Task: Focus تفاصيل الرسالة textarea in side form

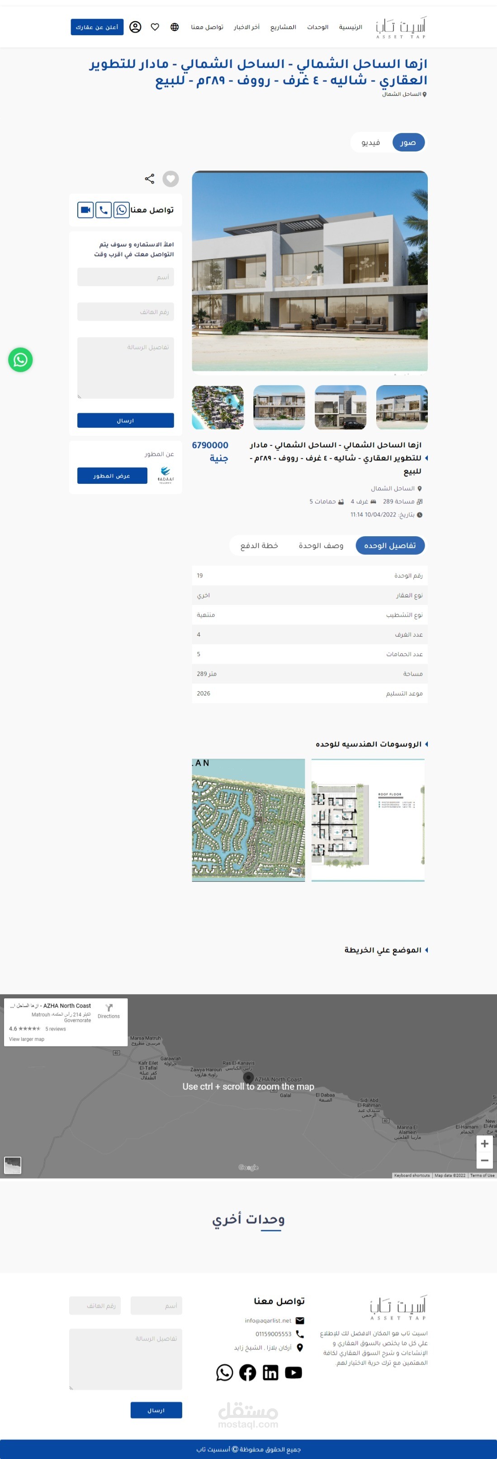Action: [x=125, y=368]
